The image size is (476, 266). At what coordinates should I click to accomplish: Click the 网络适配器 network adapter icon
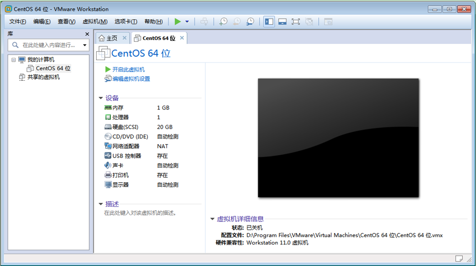tap(108, 146)
